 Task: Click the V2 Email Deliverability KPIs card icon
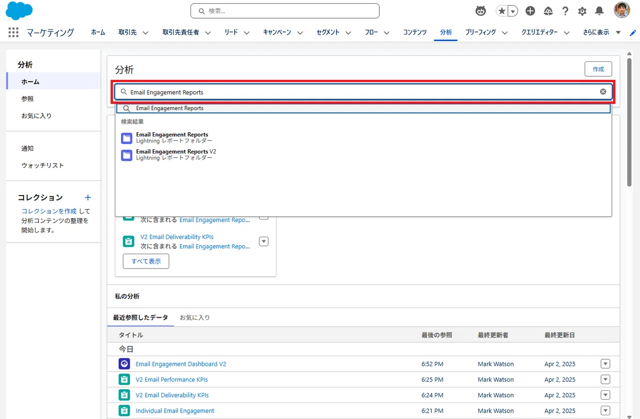click(128, 241)
